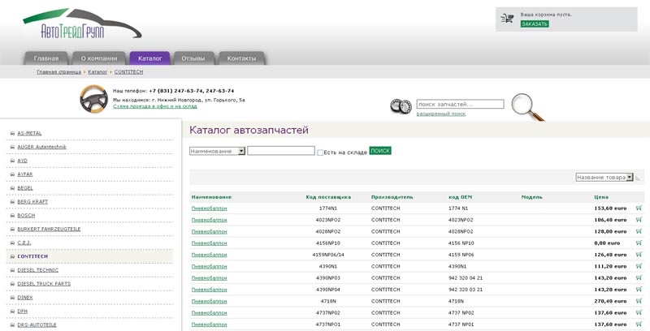This screenshot has height=331, width=650.
Task: Go to the 'Контакты' tab
Action: pyautogui.click(x=241, y=58)
